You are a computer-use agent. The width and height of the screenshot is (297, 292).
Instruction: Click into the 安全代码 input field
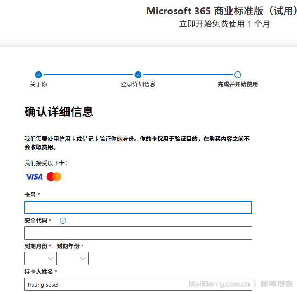(138, 233)
